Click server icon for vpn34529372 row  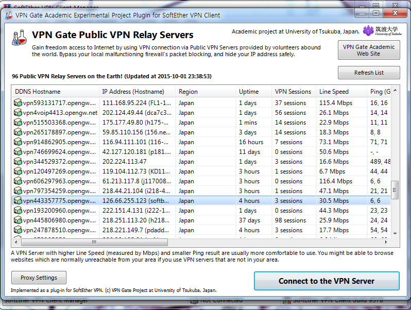(x=18, y=161)
